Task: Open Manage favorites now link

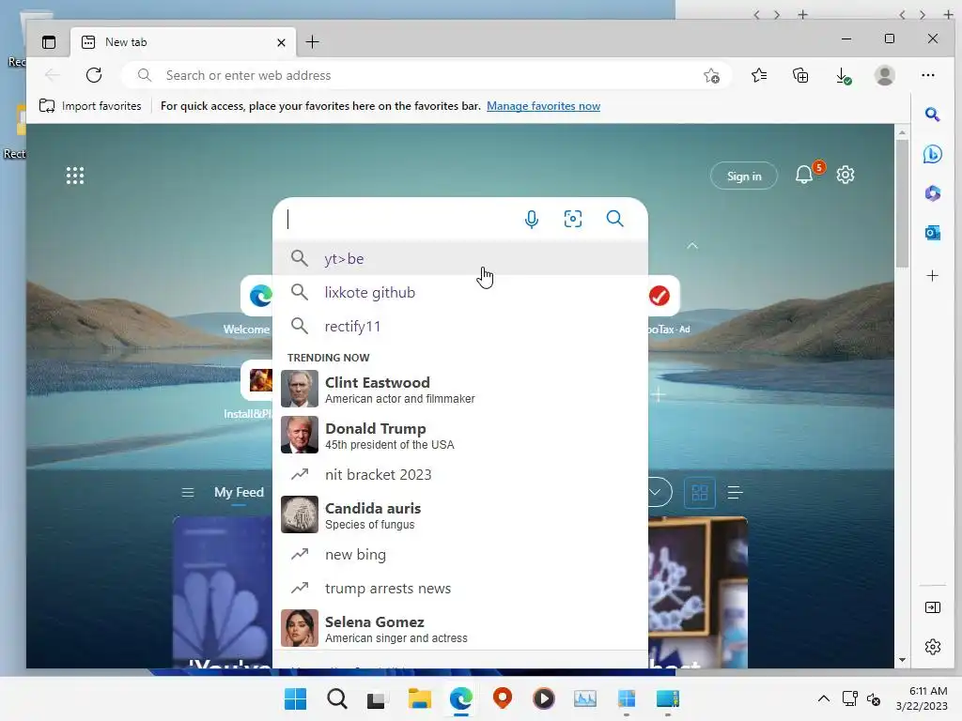Action: point(544,106)
